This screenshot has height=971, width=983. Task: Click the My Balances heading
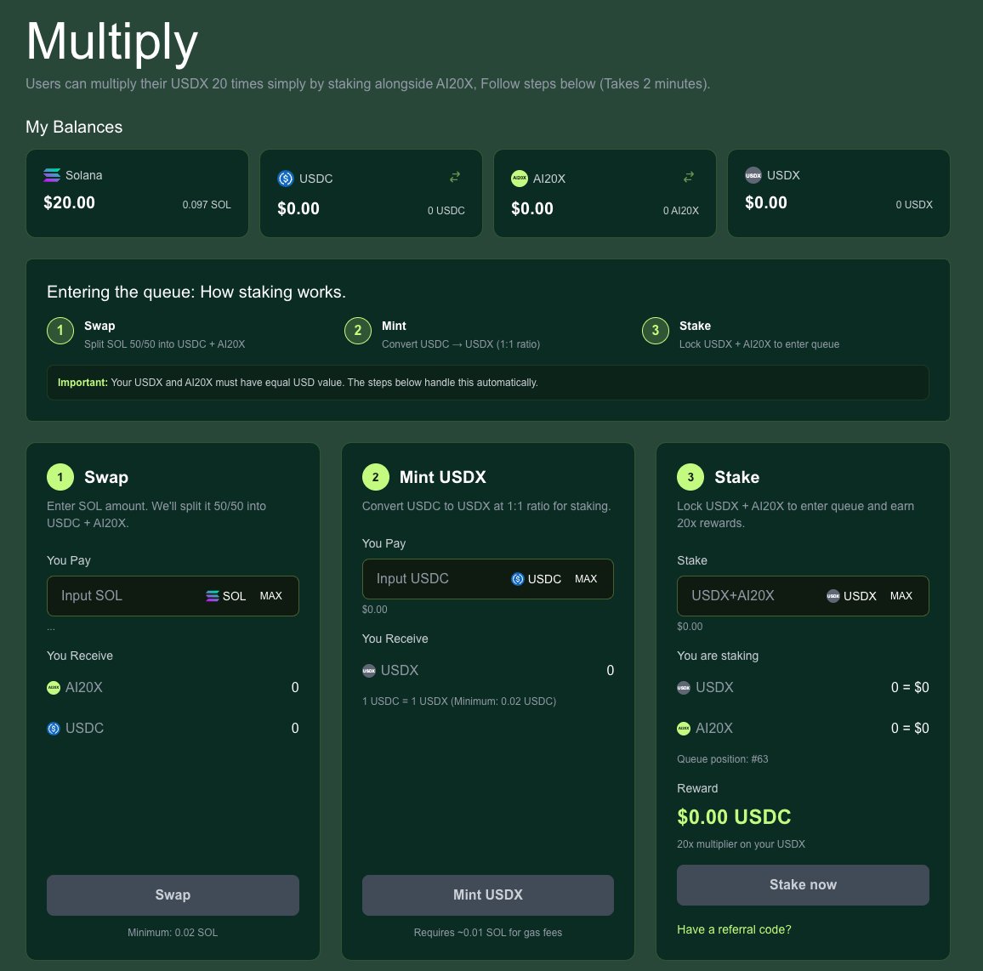click(74, 128)
